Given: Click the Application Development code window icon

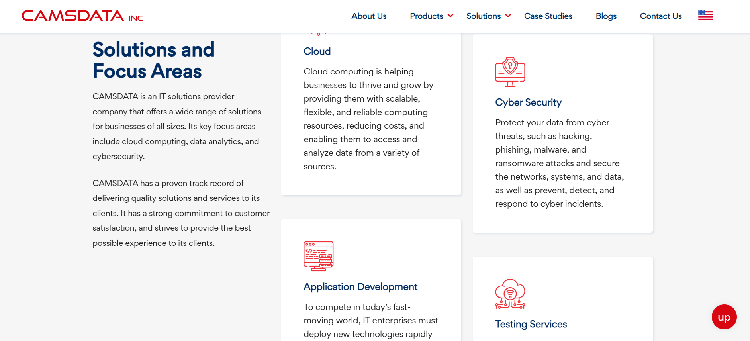Looking at the screenshot, I should 318,256.
